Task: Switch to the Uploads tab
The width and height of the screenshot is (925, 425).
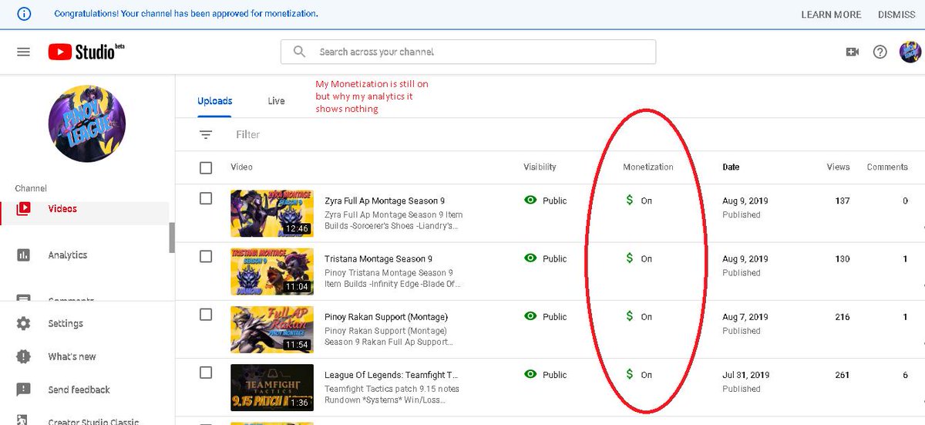Action: click(x=215, y=101)
